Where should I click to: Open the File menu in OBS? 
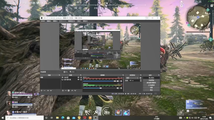43,21
